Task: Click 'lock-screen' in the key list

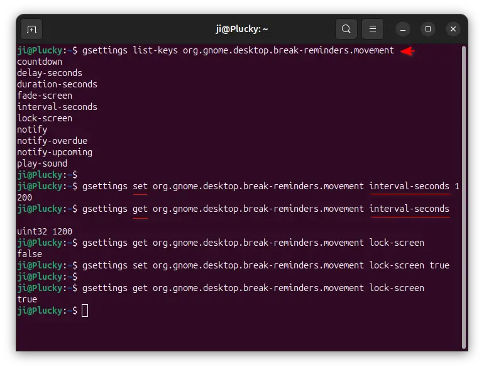Action: [x=45, y=118]
